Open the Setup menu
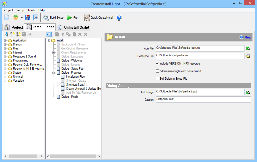This screenshot has width=257, height=162. (20, 10)
